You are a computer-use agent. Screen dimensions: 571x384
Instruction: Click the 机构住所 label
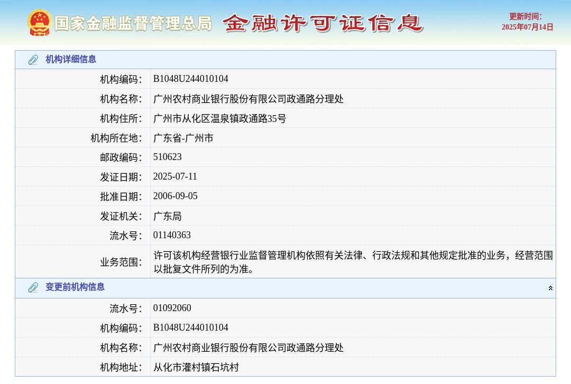coord(121,119)
